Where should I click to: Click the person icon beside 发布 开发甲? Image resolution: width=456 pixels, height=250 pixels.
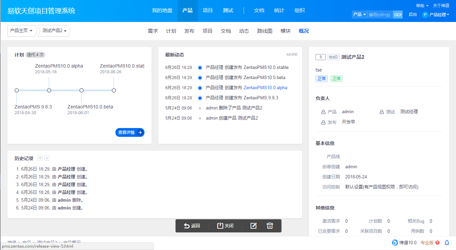tap(323, 122)
